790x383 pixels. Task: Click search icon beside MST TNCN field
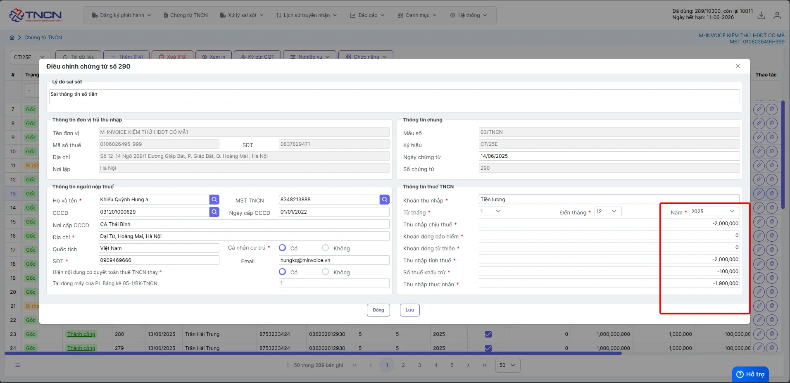[384, 200]
